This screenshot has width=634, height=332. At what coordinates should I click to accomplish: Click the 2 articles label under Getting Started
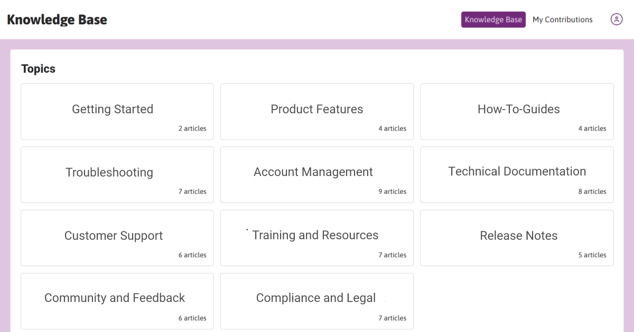tap(192, 128)
